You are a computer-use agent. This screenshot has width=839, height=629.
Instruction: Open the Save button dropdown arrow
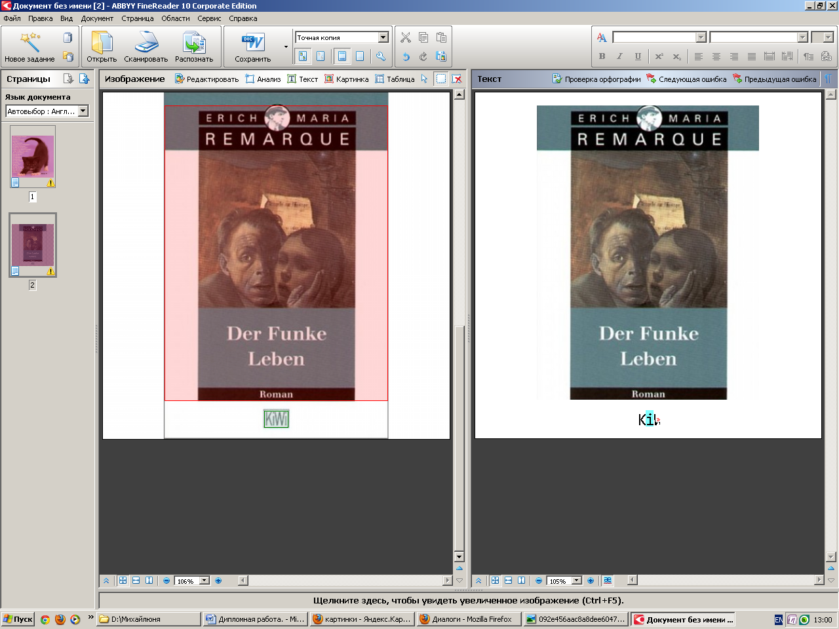(286, 47)
